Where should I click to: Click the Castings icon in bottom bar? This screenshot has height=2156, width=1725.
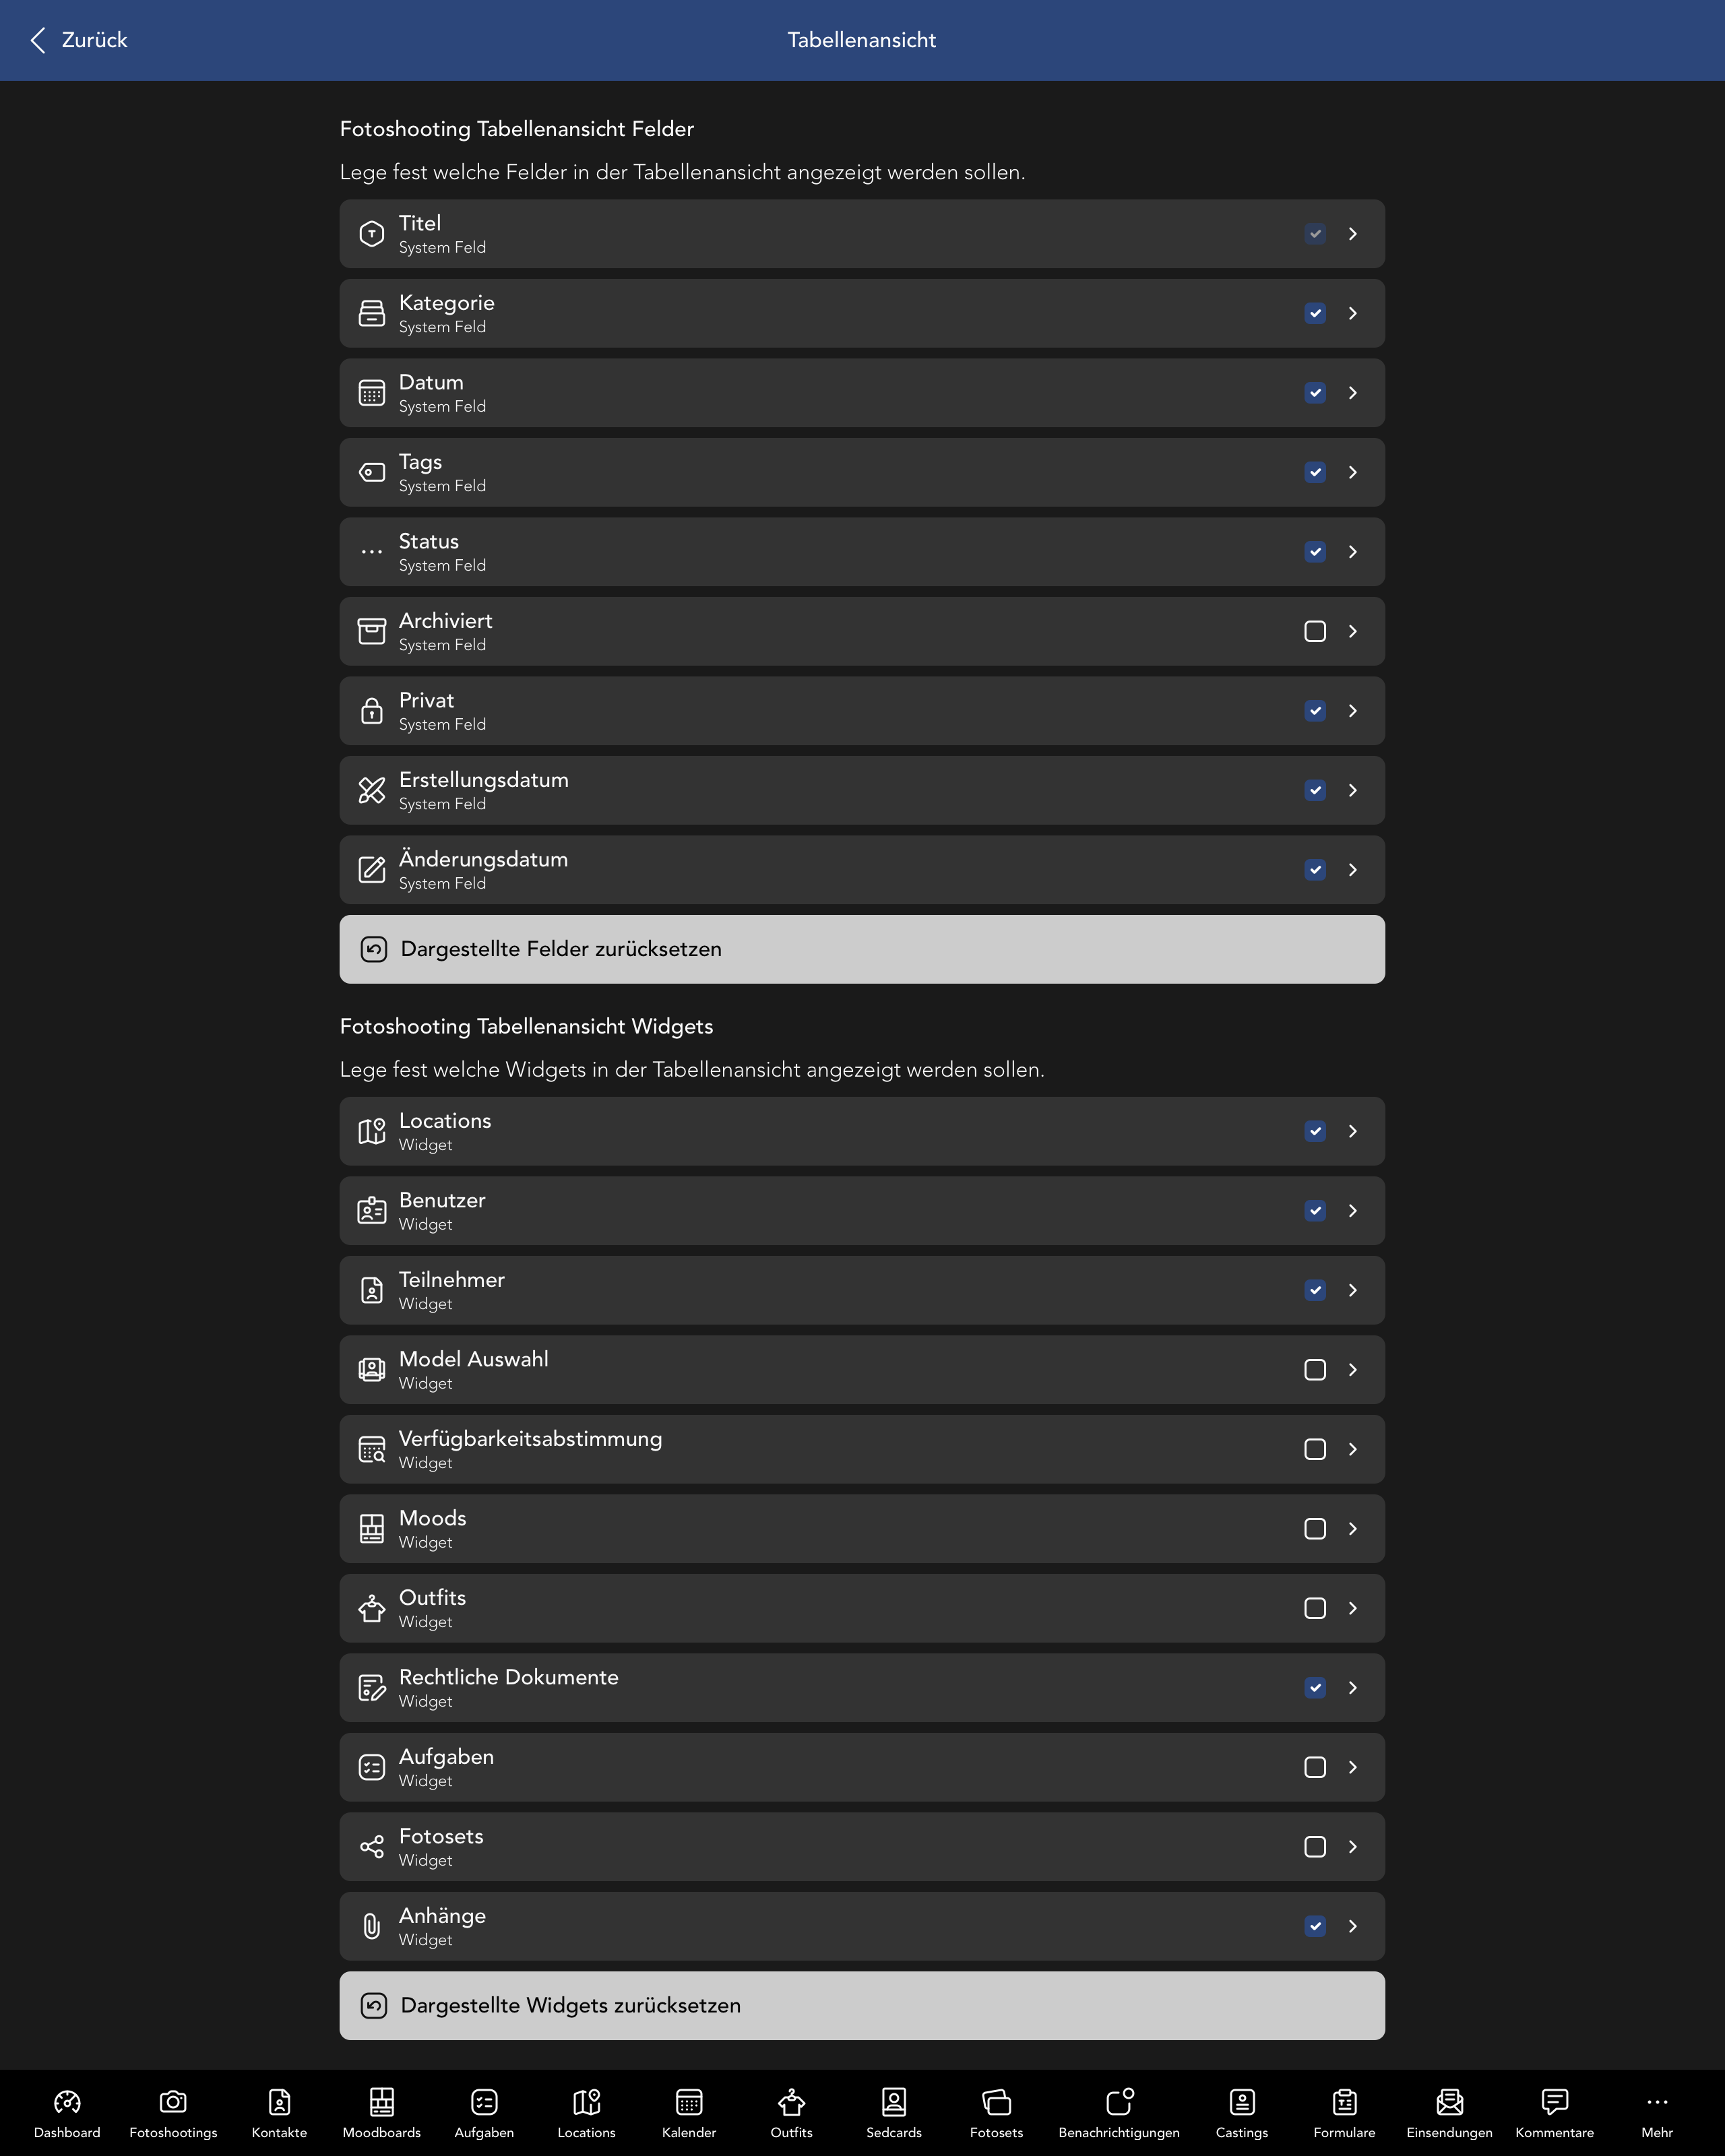(1241, 2102)
